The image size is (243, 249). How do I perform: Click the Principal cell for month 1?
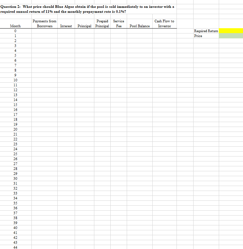(x=84, y=36)
